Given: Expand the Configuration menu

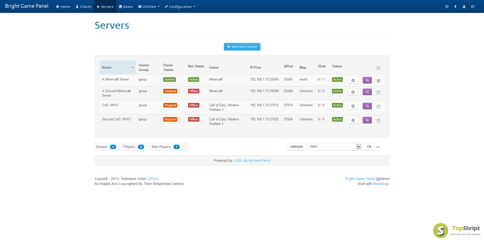Looking at the screenshot, I should coord(180,7).
